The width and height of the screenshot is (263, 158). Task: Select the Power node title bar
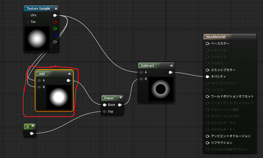(112, 98)
